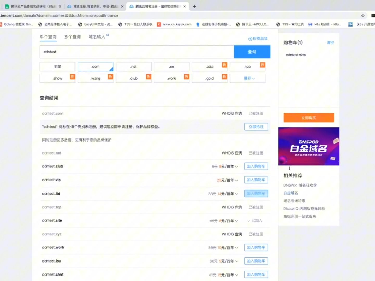Expand more suffixes with 展开
375x281 pixels.
(x=247, y=78)
